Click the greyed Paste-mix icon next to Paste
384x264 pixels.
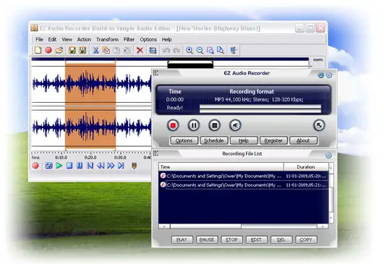point(127,50)
